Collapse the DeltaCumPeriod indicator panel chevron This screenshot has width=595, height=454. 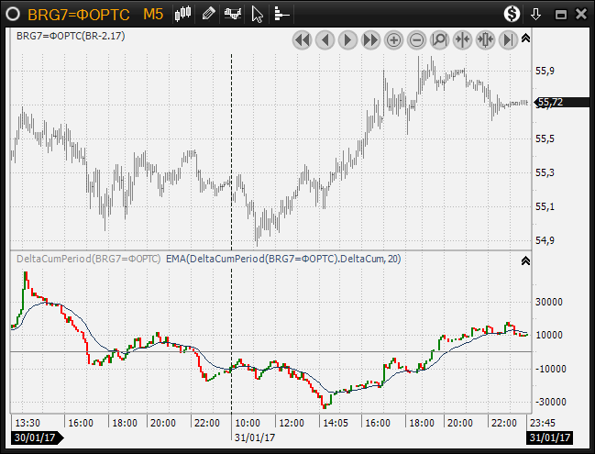pos(526,260)
